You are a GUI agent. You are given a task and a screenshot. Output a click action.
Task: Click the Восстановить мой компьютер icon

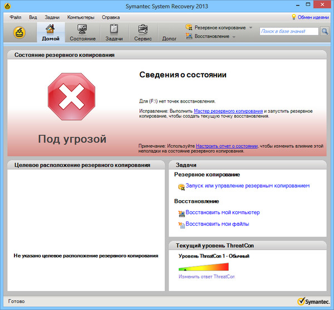[x=181, y=214]
